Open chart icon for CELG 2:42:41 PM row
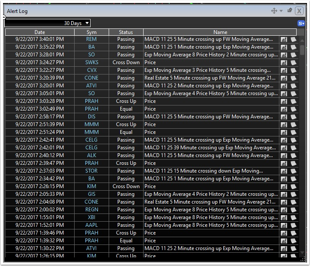The image size is (310, 266). click(284, 140)
